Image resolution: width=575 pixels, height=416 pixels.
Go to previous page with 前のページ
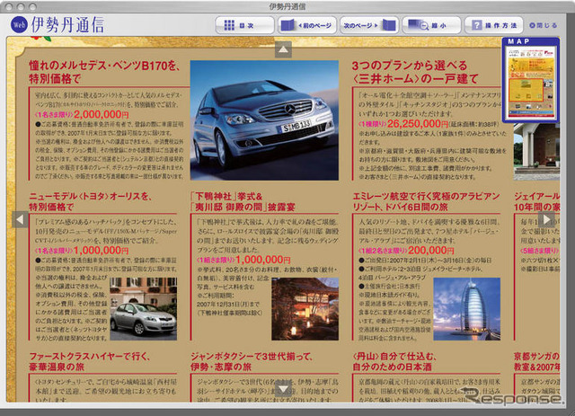[x=307, y=25]
